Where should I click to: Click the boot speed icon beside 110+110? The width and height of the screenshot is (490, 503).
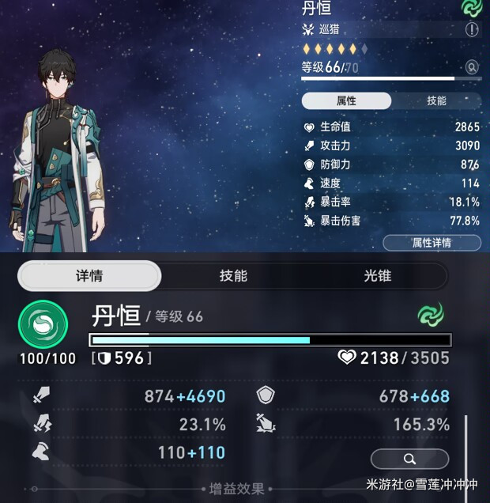point(40,451)
